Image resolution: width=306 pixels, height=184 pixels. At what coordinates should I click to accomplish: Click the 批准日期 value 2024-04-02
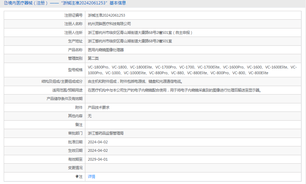98,142
